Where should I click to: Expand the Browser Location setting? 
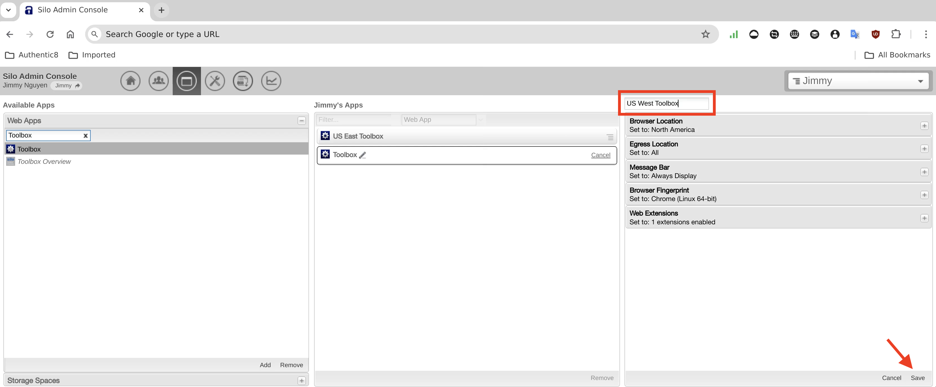tap(924, 126)
